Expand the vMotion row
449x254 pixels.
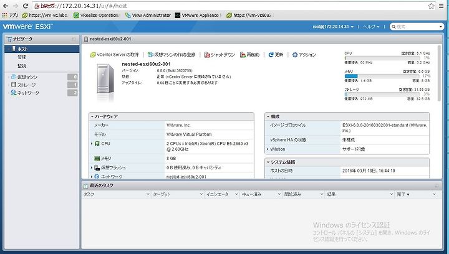click(268, 149)
